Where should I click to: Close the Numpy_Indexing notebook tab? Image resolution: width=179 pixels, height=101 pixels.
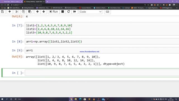click(44, 2)
